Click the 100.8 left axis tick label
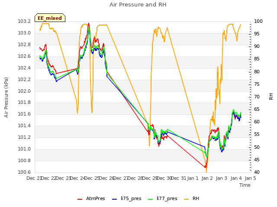 point(24,160)
